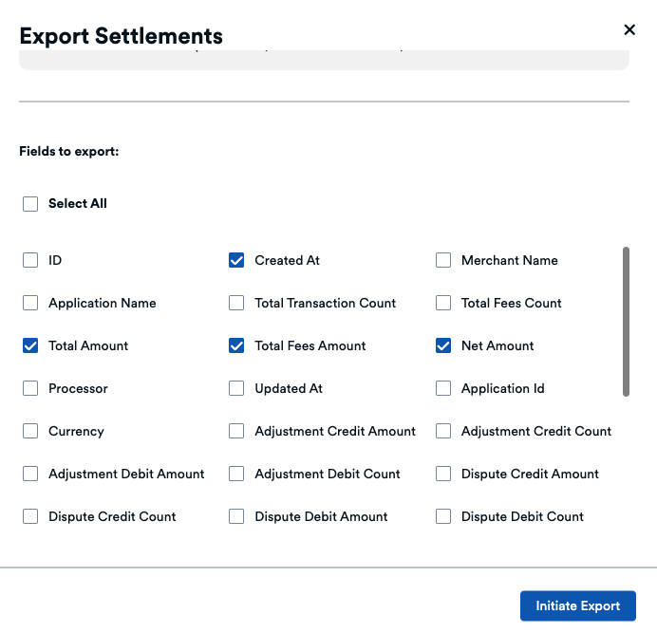657x633 pixels.
Task: Untick the Net Amount checkbox
Action: [x=443, y=345]
